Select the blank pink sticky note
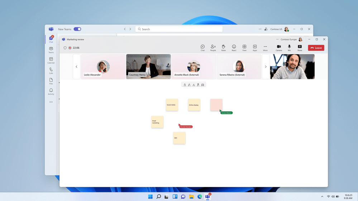The height and width of the screenshot is (201, 358). (216, 105)
